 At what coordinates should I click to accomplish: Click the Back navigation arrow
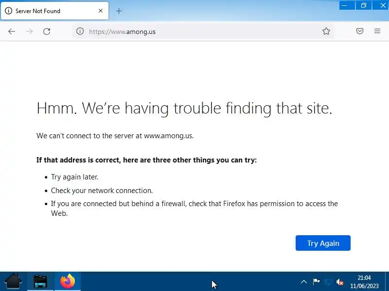coord(12,32)
